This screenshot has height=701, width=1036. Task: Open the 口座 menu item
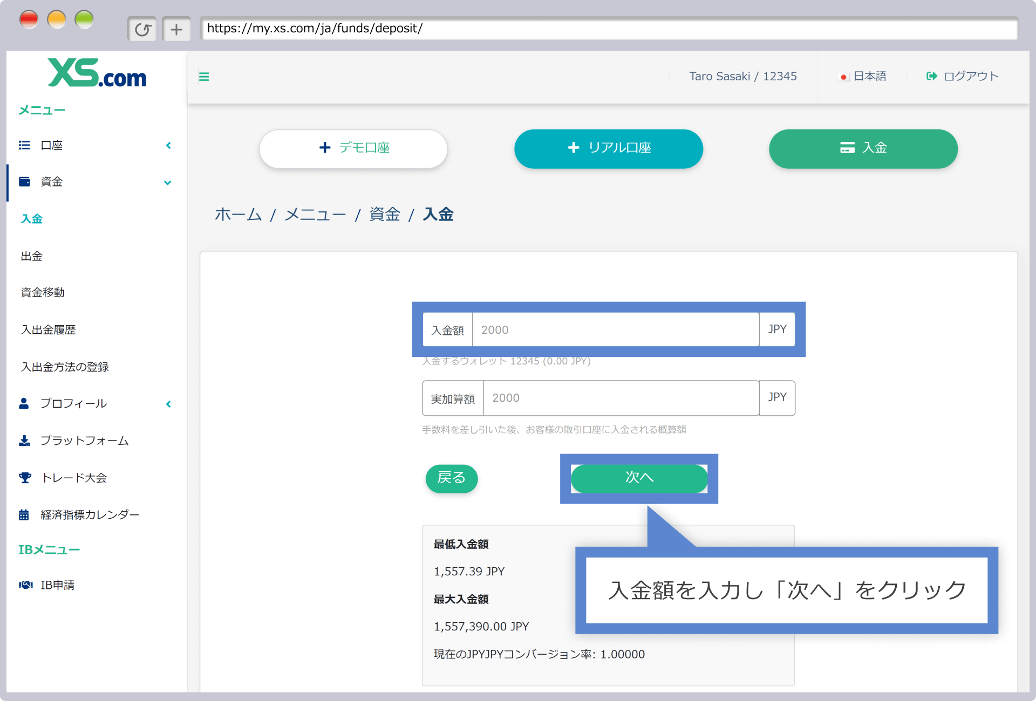(x=52, y=145)
